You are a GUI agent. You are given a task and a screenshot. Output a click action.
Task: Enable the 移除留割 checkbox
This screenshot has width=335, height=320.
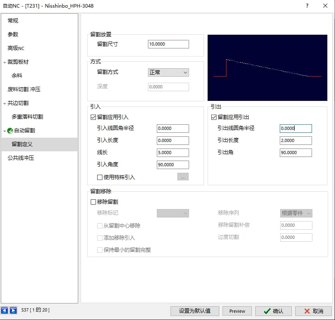(94, 202)
